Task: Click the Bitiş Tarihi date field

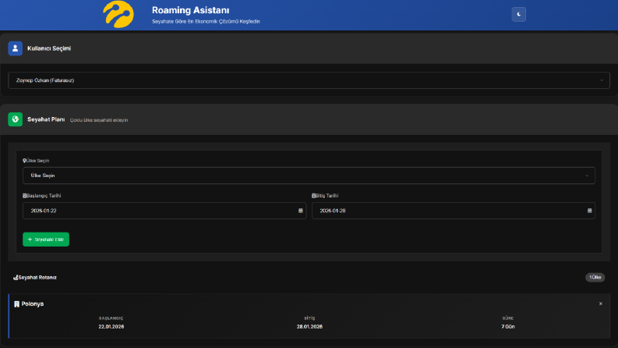Action: point(454,211)
